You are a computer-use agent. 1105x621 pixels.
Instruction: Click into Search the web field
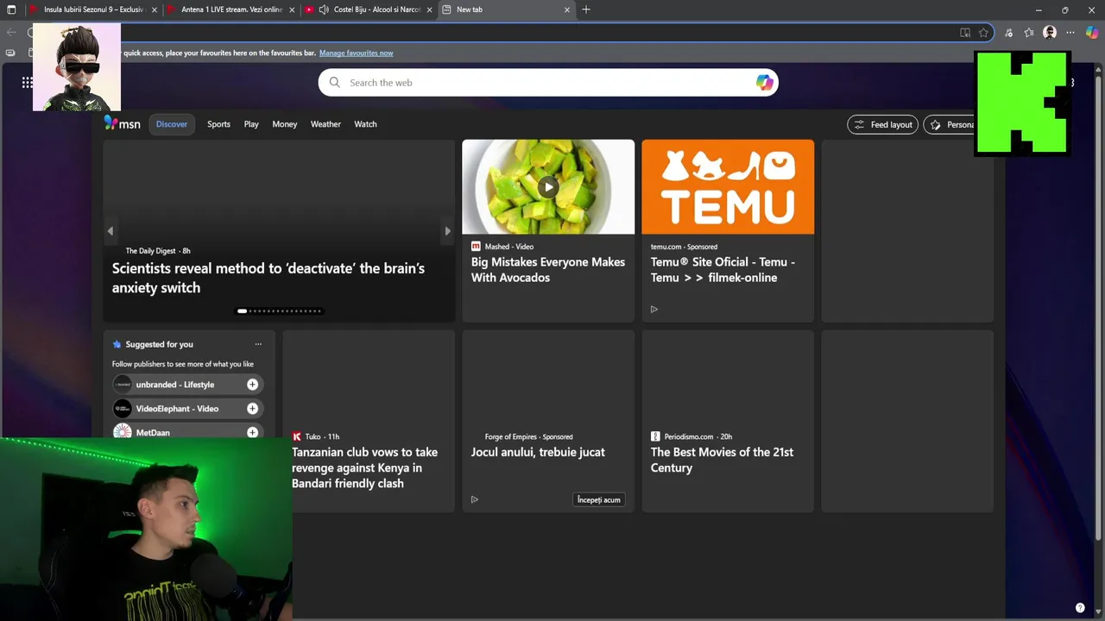[x=548, y=83]
